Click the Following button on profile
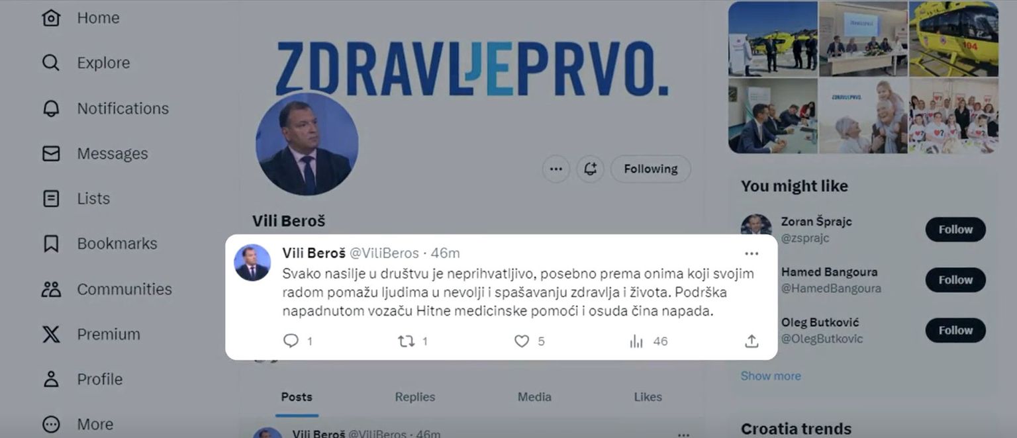Screen dimensions: 1017x438 point(651,169)
